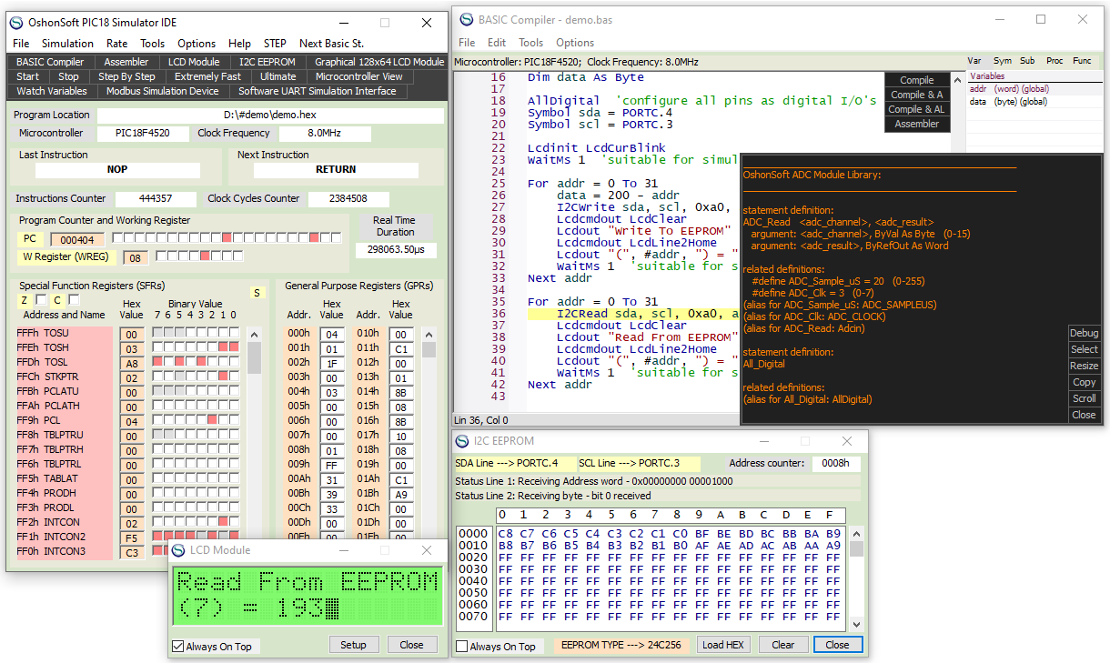Screen dimensions: 1110x663
Task: Open the Simulation menu
Action: pos(67,44)
